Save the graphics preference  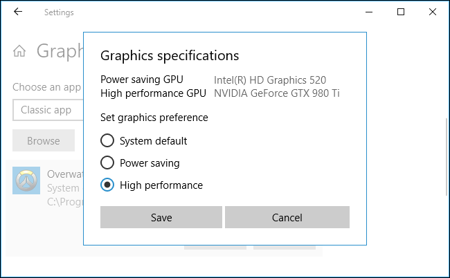(x=161, y=217)
